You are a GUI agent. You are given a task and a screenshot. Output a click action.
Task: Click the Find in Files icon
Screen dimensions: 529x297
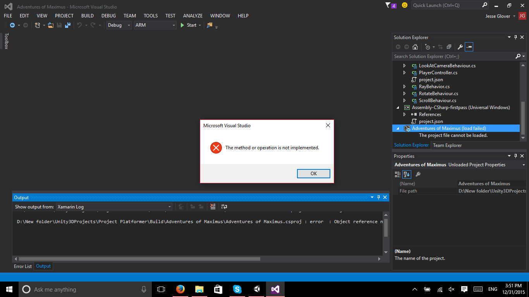[x=210, y=25]
